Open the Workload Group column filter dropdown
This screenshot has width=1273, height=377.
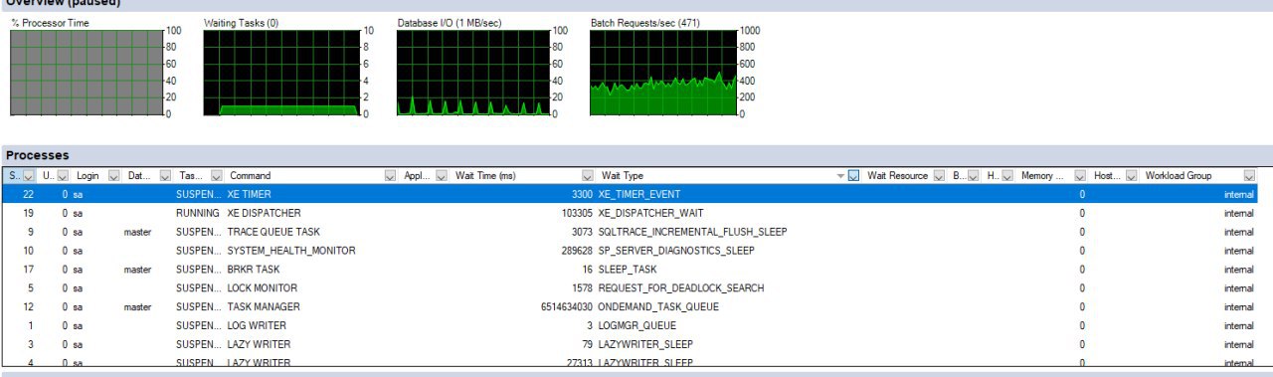pyautogui.click(x=1249, y=176)
